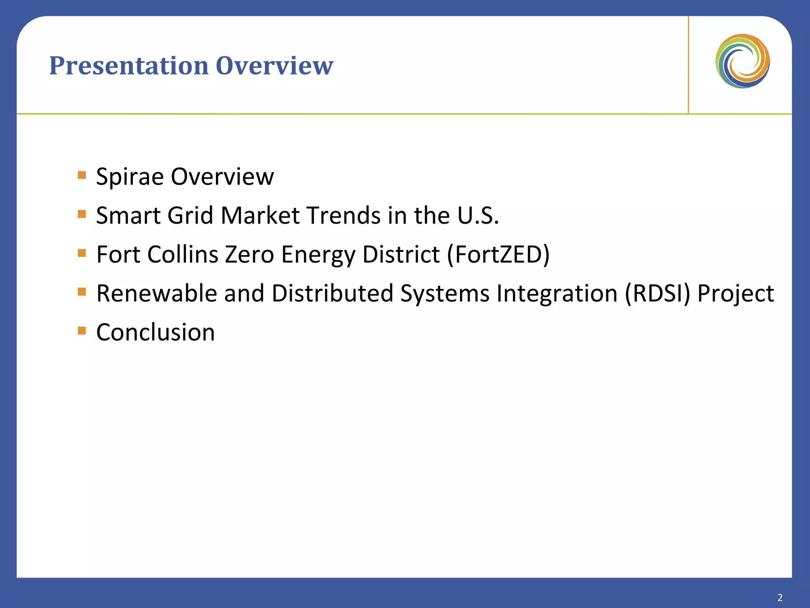Click the word (FortZED) in parentheses
The image size is (810, 608).
[x=498, y=254]
